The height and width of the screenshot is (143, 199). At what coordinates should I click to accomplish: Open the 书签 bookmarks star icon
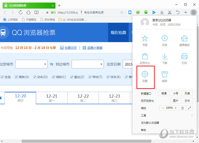click(145, 38)
